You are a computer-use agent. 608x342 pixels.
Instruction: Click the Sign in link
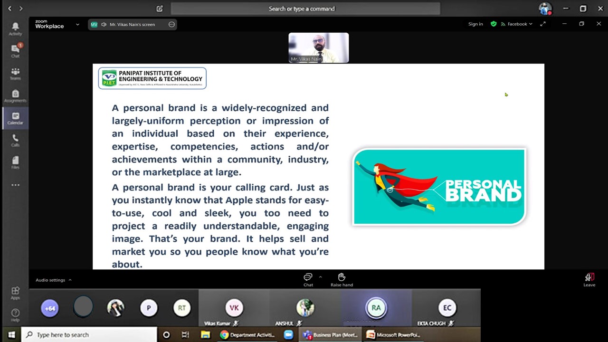click(x=475, y=24)
